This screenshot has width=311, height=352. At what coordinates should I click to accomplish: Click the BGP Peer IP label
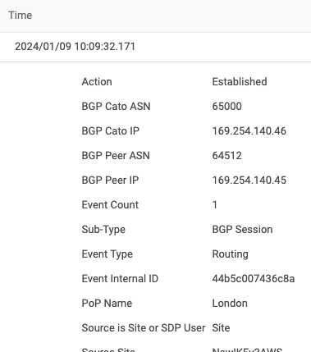click(x=110, y=181)
